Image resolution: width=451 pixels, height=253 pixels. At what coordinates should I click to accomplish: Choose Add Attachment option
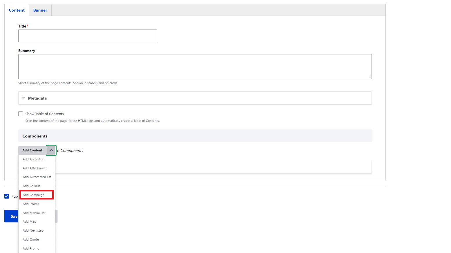point(35,168)
